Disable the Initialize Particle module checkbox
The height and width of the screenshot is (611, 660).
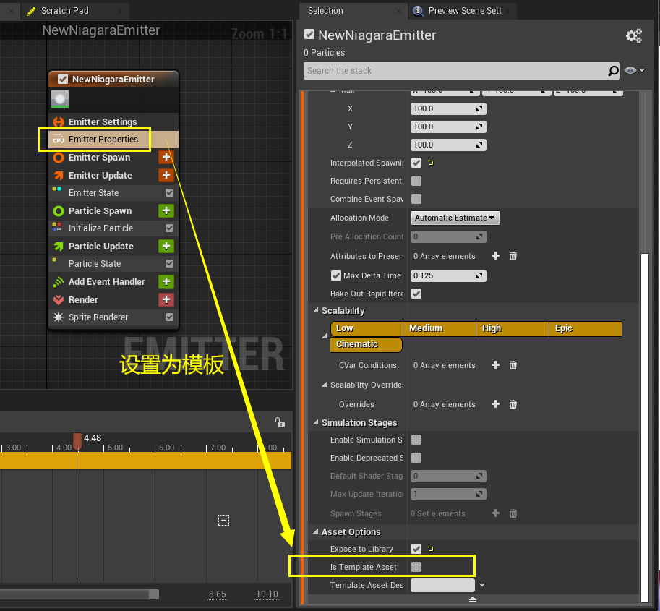tap(169, 228)
